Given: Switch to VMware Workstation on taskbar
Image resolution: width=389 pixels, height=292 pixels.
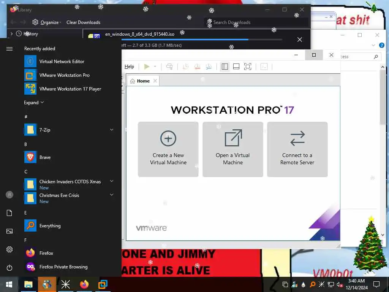Looking at the screenshot, I should click(103, 284).
